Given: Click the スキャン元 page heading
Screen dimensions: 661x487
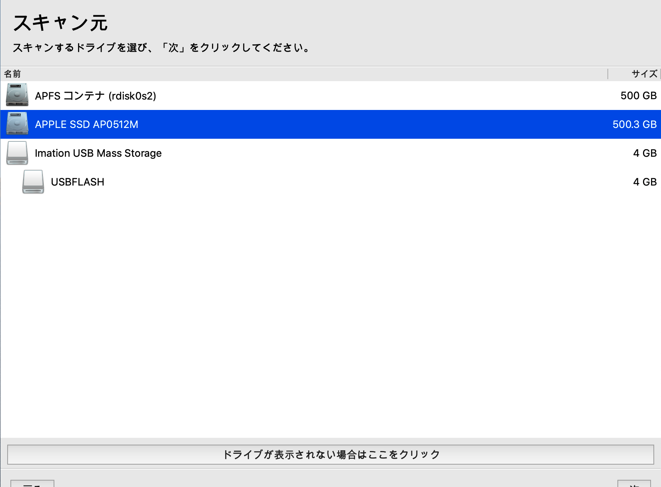Looking at the screenshot, I should point(60,23).
